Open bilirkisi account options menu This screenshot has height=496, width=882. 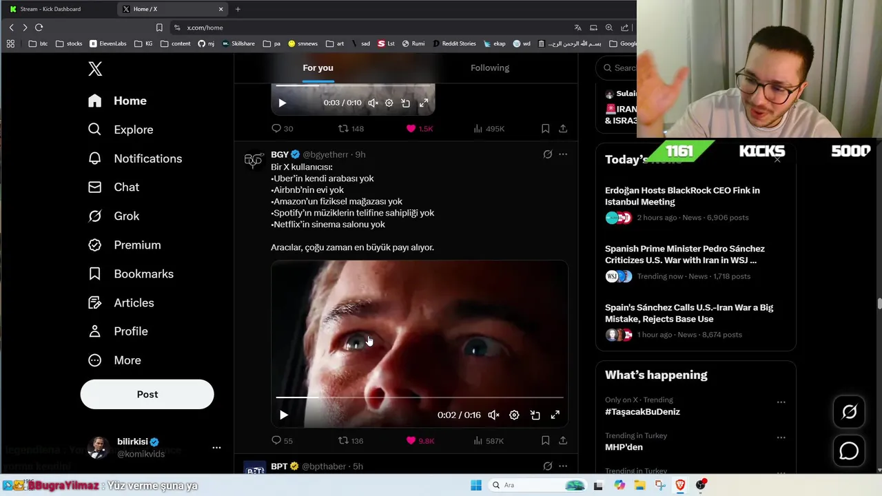(x=216, y=448)
